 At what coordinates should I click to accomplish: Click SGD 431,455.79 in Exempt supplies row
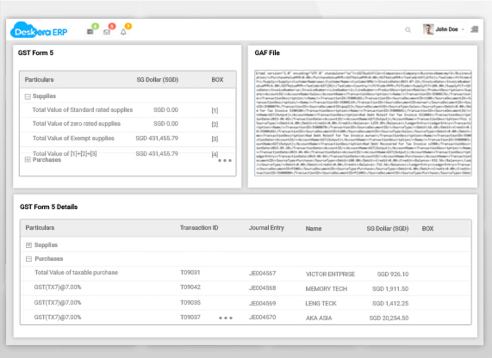pyautogui.click(x=157, y=138)
